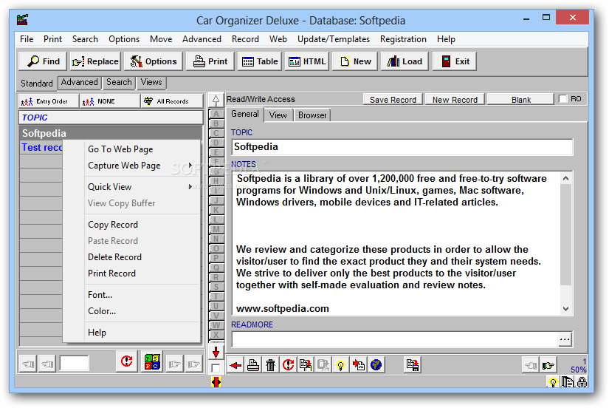Click the NOTES scrollbar down arrow
609x408 pixels.
[566, 309]
